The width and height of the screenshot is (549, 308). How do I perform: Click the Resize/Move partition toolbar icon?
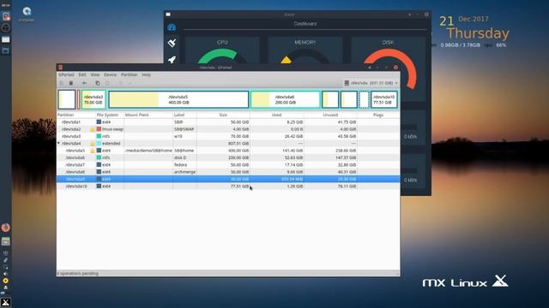pyautogui.click(x=84, y=83)
